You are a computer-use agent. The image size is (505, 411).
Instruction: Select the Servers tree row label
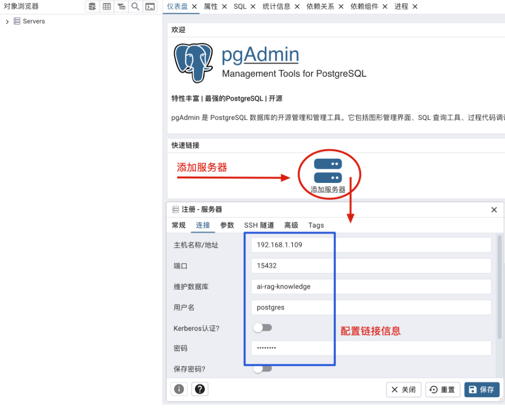(34, 21)
